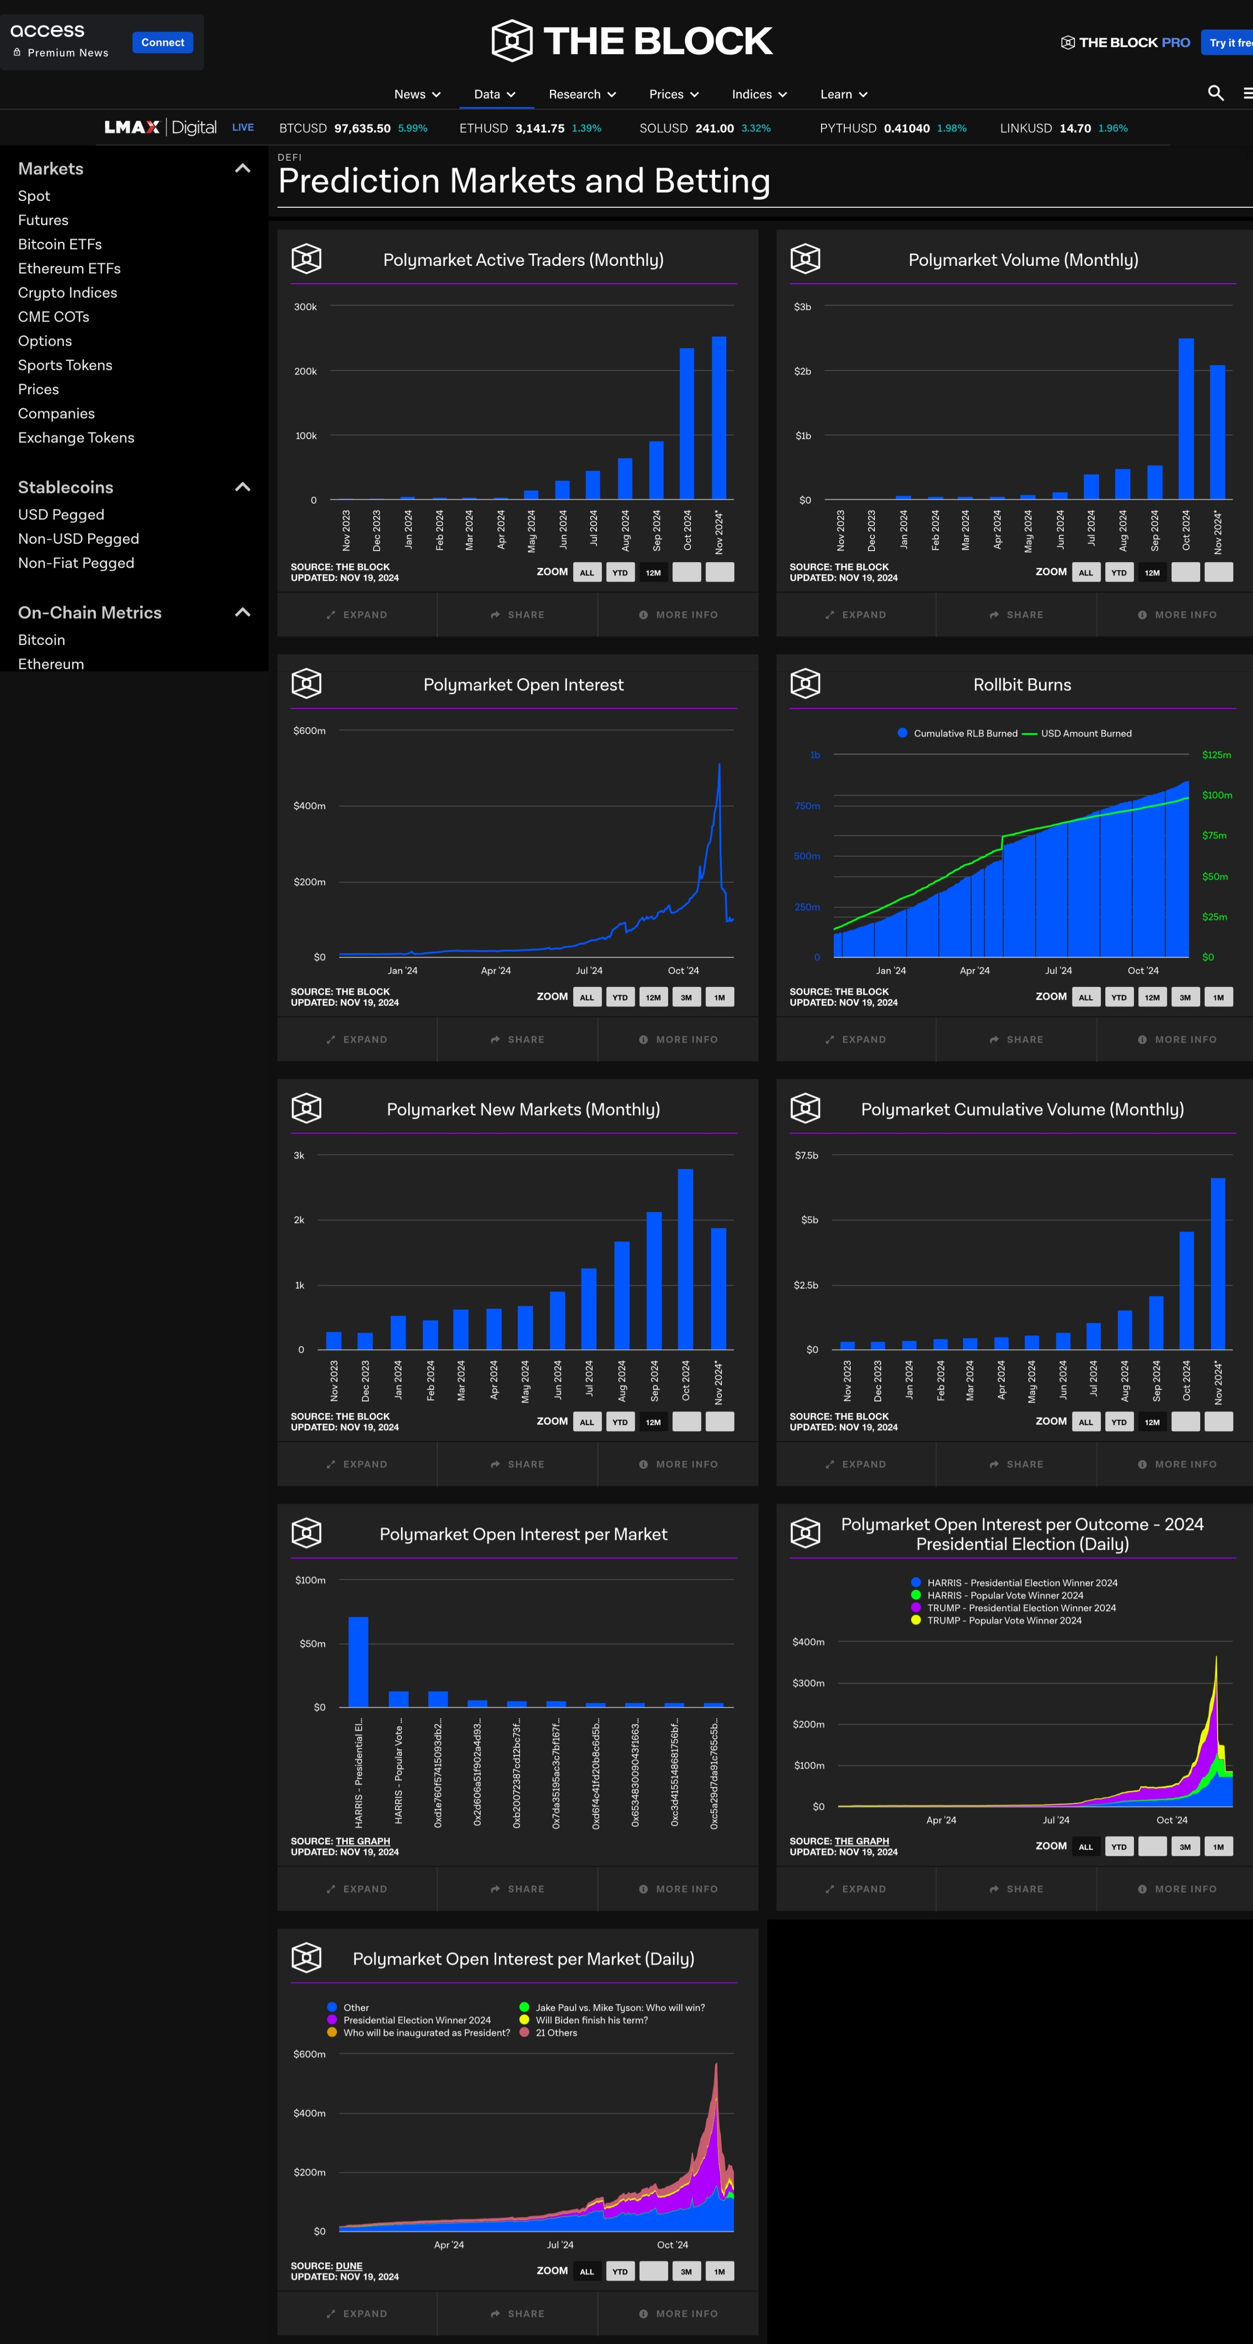
Task: Expand the Open Interest per Outcome chart
Action: [x=856, y=1889]
